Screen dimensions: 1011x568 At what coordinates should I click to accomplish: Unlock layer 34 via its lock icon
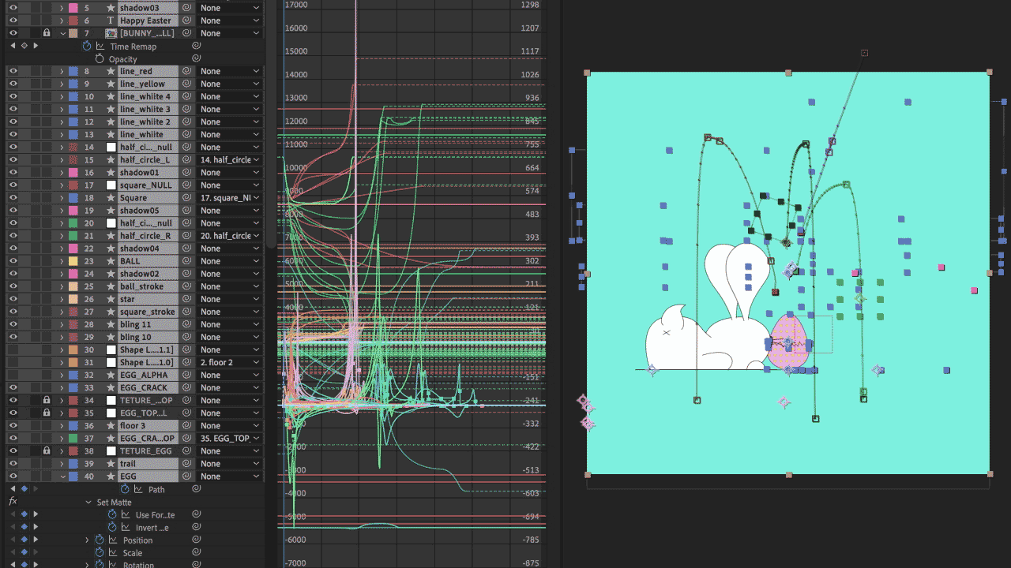click(47, 400)
